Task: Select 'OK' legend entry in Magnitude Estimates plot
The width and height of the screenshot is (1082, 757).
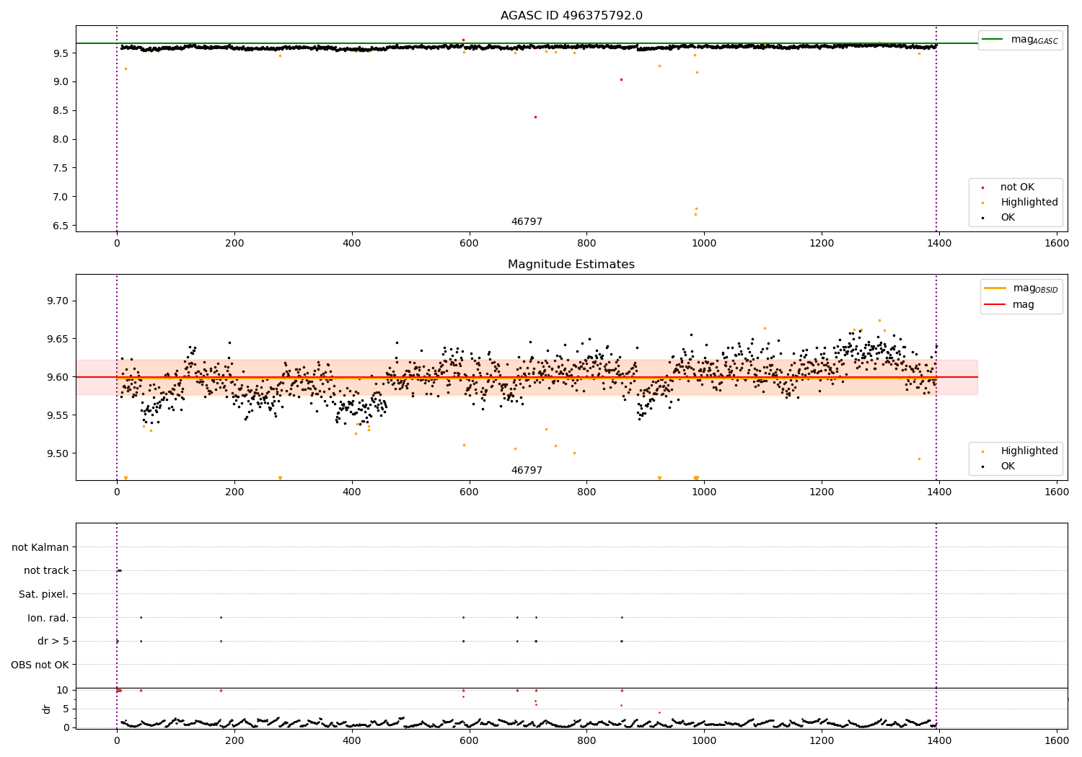Action: 1008,466
